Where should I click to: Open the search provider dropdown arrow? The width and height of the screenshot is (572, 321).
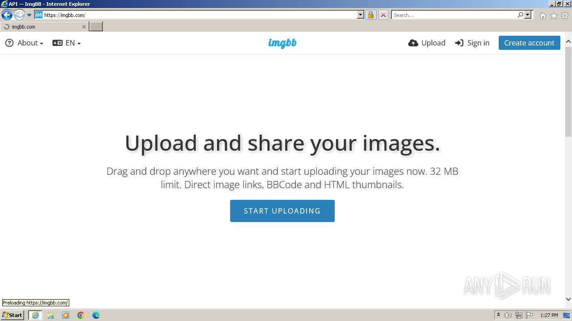tap(528, 15)
